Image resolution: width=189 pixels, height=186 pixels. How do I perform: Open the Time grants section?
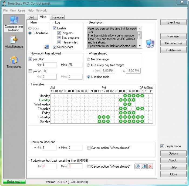click(x=14, y=62)
